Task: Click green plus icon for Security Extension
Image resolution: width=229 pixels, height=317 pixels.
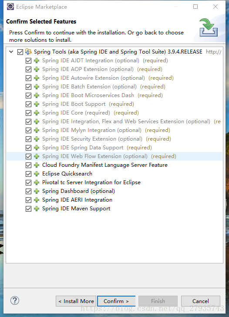Action: [37, 138]
